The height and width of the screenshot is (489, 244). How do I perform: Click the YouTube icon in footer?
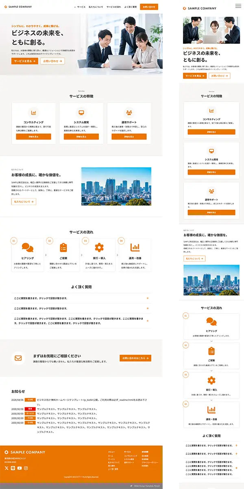[20, 468]
